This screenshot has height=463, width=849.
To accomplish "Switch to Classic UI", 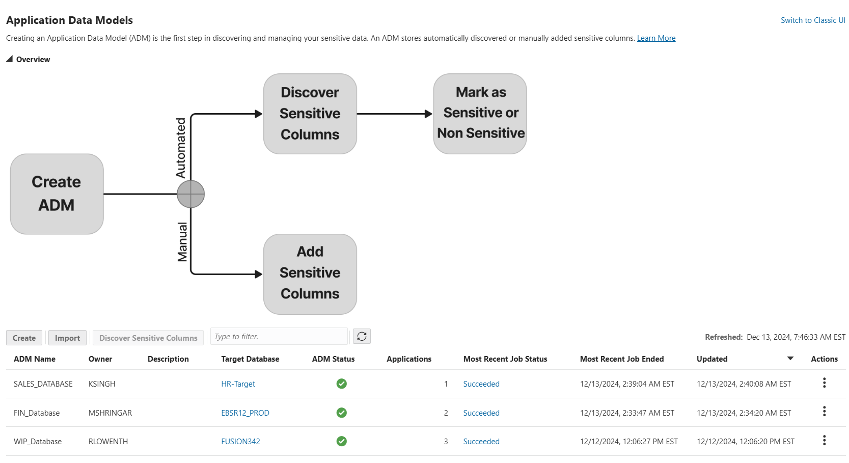I will (813, 20).
